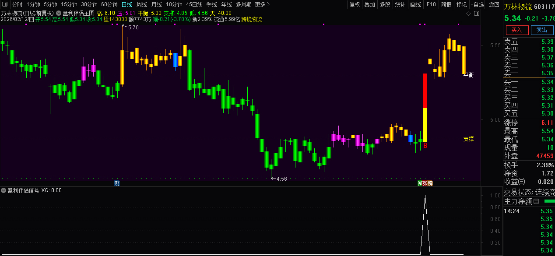The width and height of the screenshot is (555, 256).
Task: Select the 周线 weekly period tab
Action: (142, 4)
